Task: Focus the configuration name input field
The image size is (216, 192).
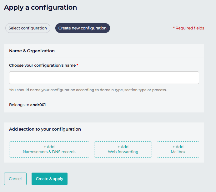Action: coord(104,78)
